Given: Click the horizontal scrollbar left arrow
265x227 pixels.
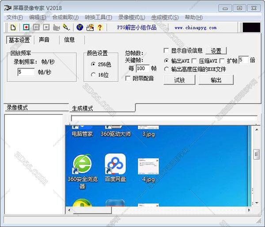Looking at the screenshot, I should click(69, 210).
